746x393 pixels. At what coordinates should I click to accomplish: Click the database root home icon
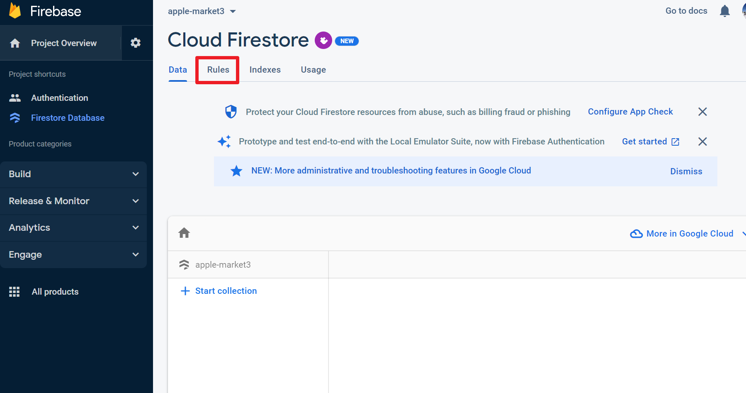184,233
